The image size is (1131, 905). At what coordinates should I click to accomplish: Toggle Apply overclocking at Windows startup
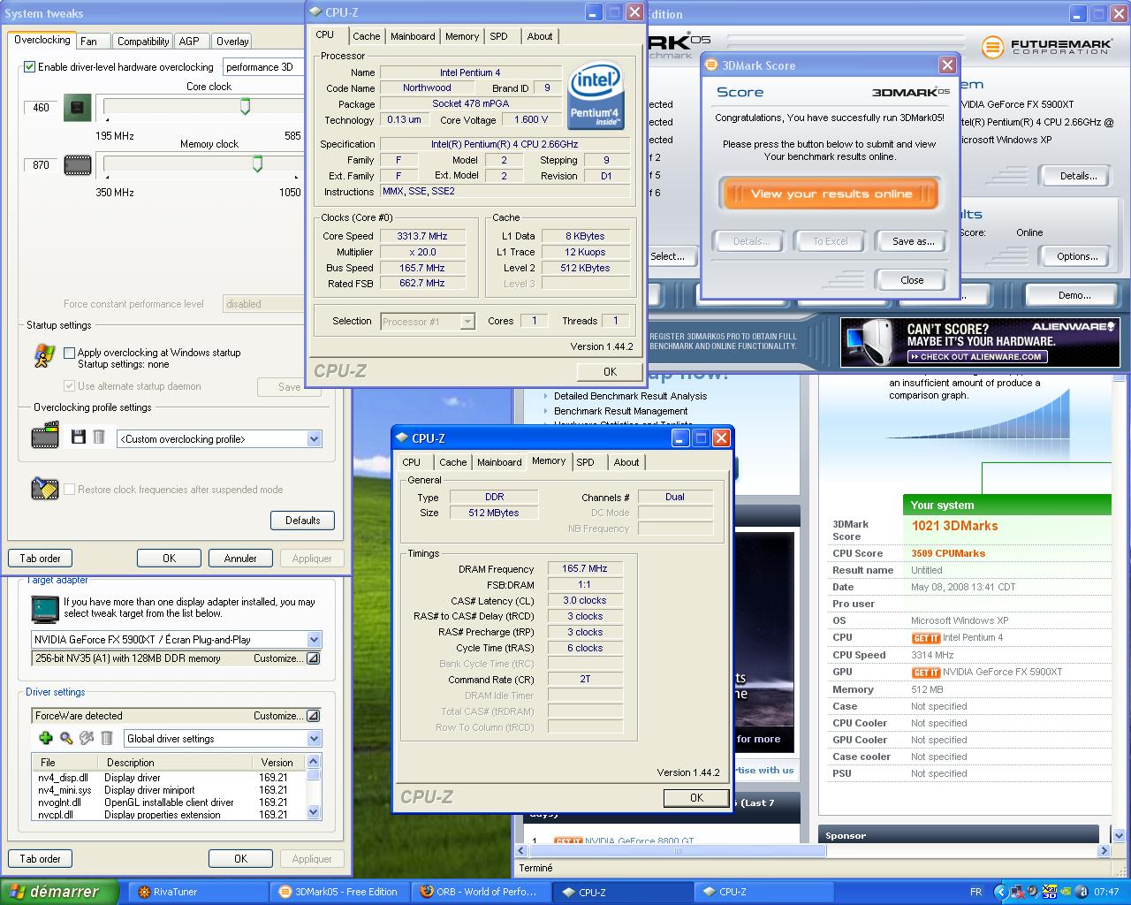69,353
